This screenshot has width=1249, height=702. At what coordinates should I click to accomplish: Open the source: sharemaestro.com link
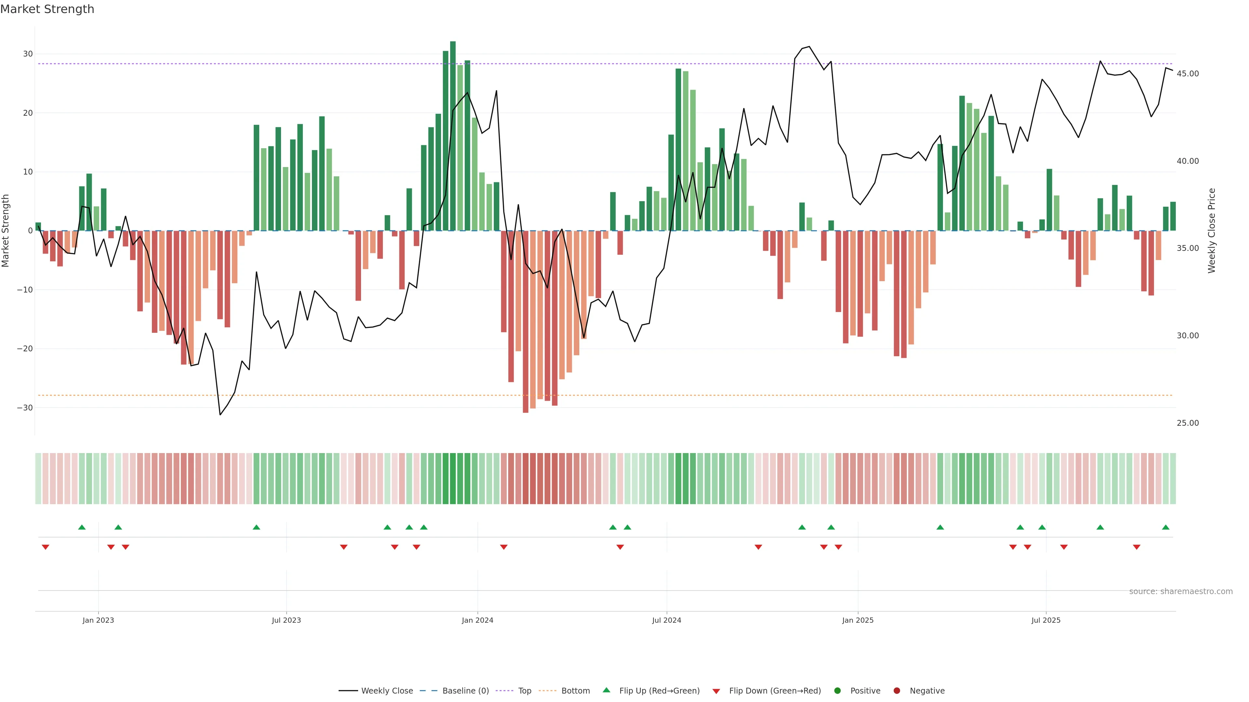coord(1181,591)
